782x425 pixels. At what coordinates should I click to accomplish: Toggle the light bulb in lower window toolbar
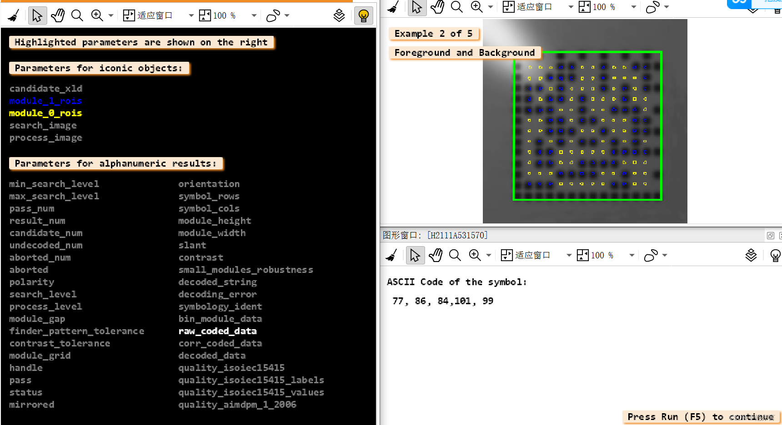pyautogui.click(x=776, y=255)
